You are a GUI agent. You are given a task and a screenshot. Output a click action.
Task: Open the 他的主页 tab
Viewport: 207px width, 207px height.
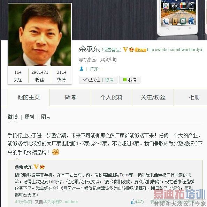[29, 97]
